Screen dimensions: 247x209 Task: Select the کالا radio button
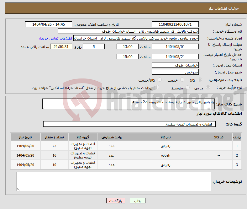(x=200, y=80)
